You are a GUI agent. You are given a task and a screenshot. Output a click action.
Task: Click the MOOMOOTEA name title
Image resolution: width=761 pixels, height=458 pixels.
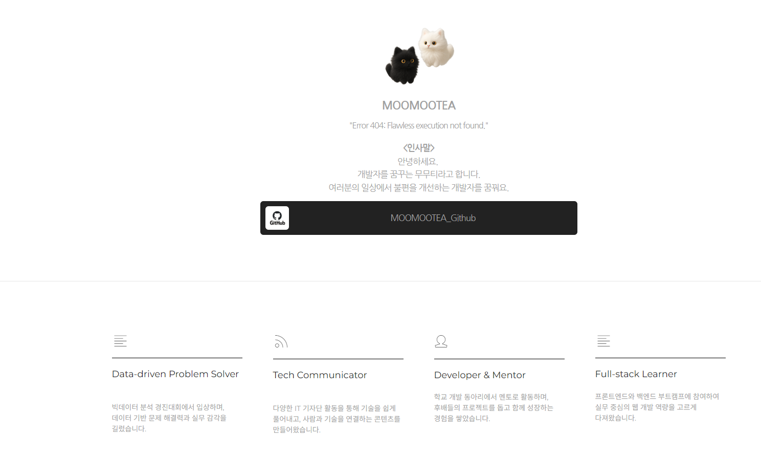click(419, 105)
